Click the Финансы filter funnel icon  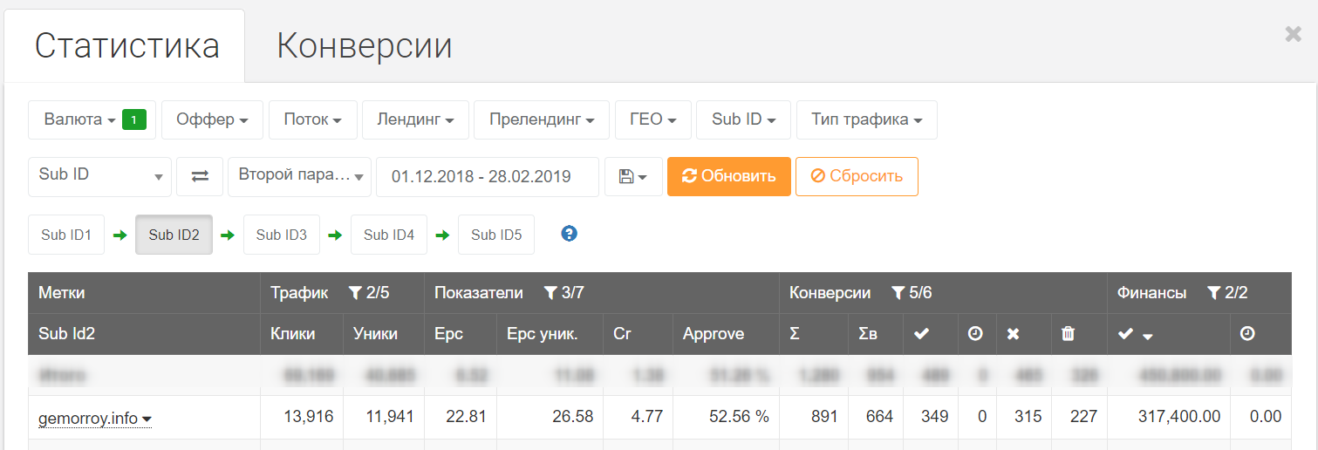click(x=1213, y=293)
